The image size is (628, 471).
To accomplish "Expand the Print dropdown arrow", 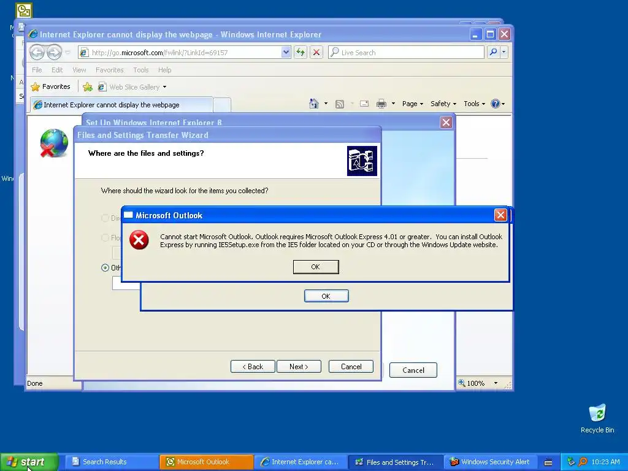I will 393,104.
